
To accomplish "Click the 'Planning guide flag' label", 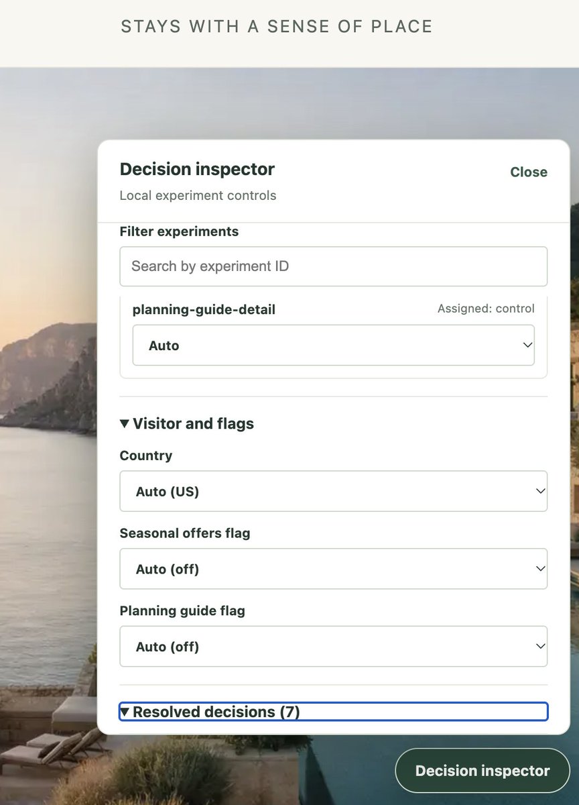I will coord(182,611).
